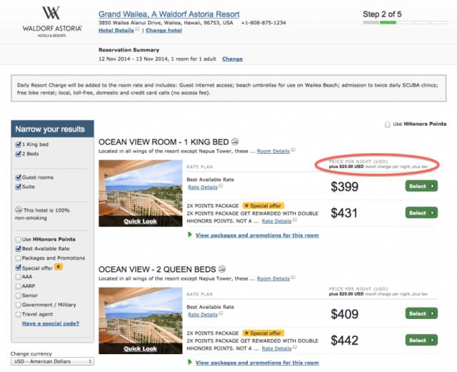This screenshot has width=457, height=372.
Task: Enable the top-right Use HHonors Points checkbox
Action: [388, 124]
